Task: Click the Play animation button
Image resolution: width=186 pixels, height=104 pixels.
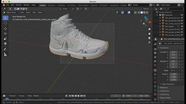Action: pyautogui.click(x=78, y=96)
